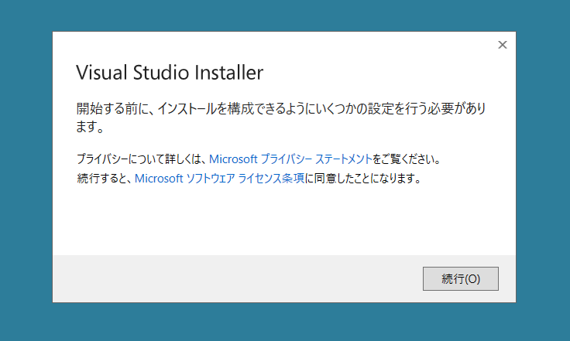Screen dimensions: 570x341
Task: Click the word Studio in the title
Action: tap(161, 72)
